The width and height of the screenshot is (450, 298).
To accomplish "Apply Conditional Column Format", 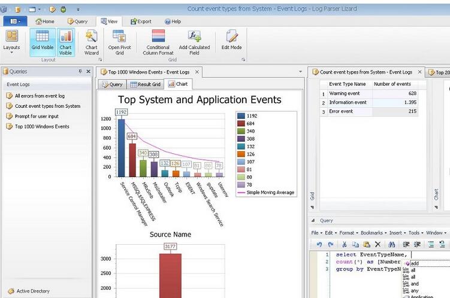I will (158, 42).
